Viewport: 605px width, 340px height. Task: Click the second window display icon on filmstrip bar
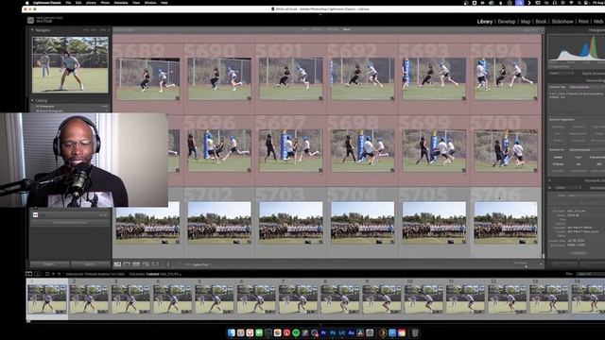(38, 274)
